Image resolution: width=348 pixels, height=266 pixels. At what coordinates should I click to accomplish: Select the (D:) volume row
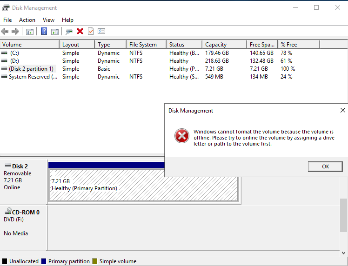point(160,61)
